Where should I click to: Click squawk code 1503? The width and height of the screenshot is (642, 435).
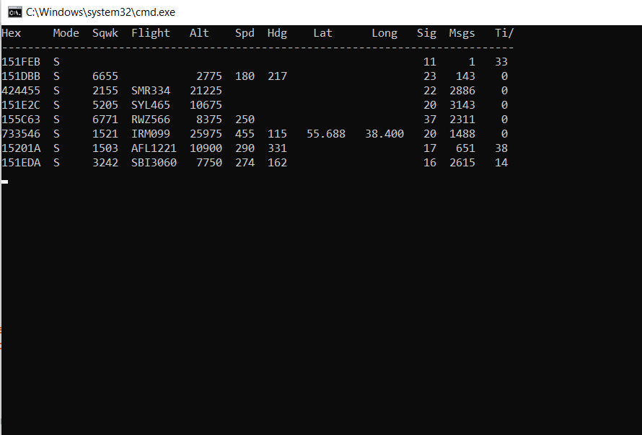click(105, 148)
